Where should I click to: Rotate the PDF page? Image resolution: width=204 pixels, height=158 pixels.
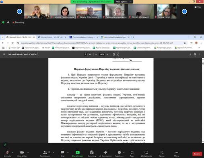point(118,54)
